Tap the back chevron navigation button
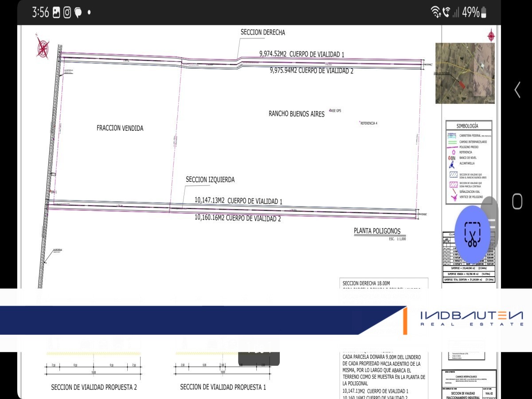 coord(517,90)
